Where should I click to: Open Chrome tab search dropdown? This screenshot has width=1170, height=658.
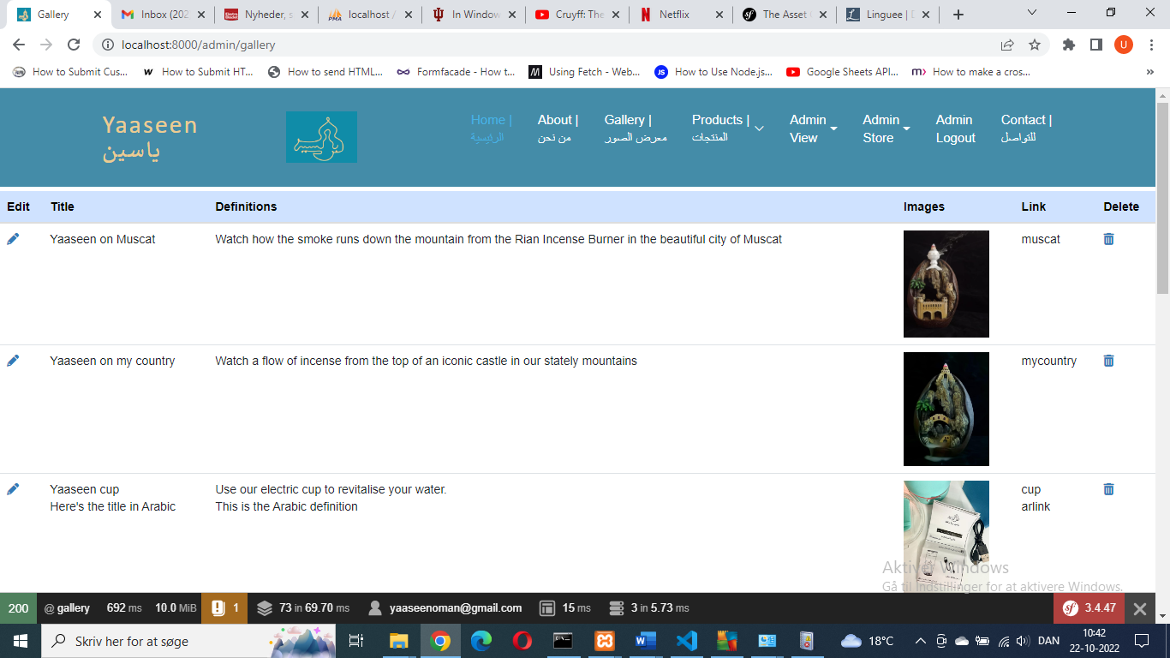1032,13
